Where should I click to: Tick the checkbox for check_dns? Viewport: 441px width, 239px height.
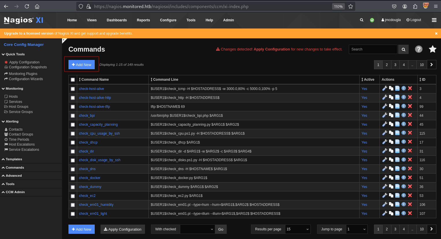coord(73,169)
